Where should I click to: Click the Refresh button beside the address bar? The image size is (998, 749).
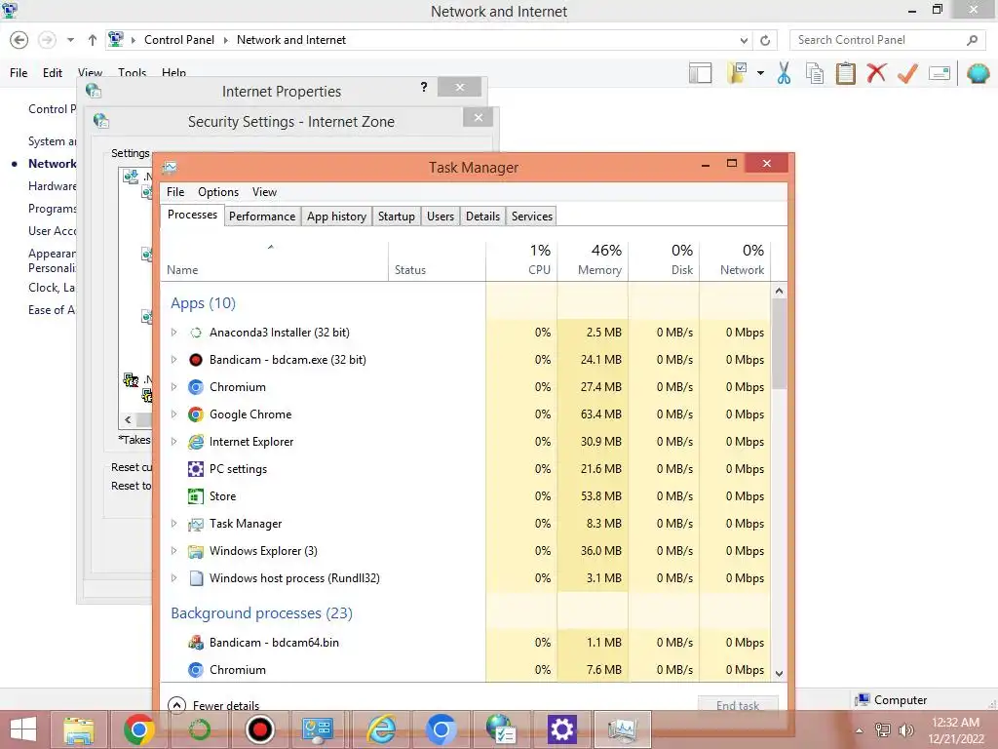765,40
